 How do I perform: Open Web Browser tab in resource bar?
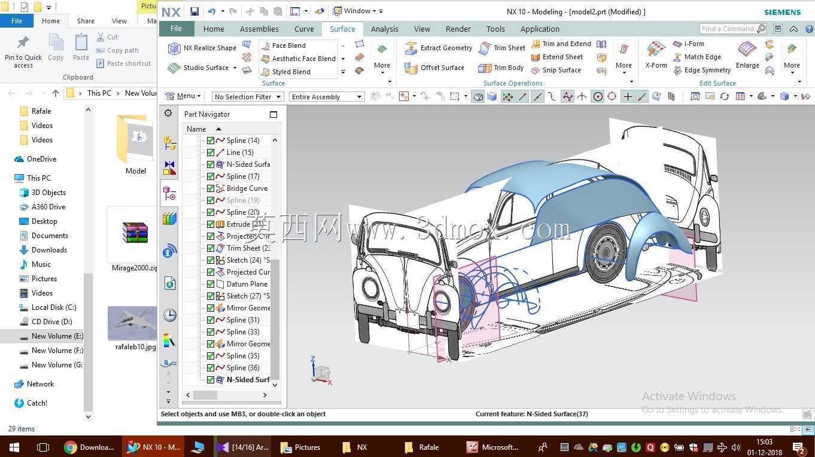[169, 284]
